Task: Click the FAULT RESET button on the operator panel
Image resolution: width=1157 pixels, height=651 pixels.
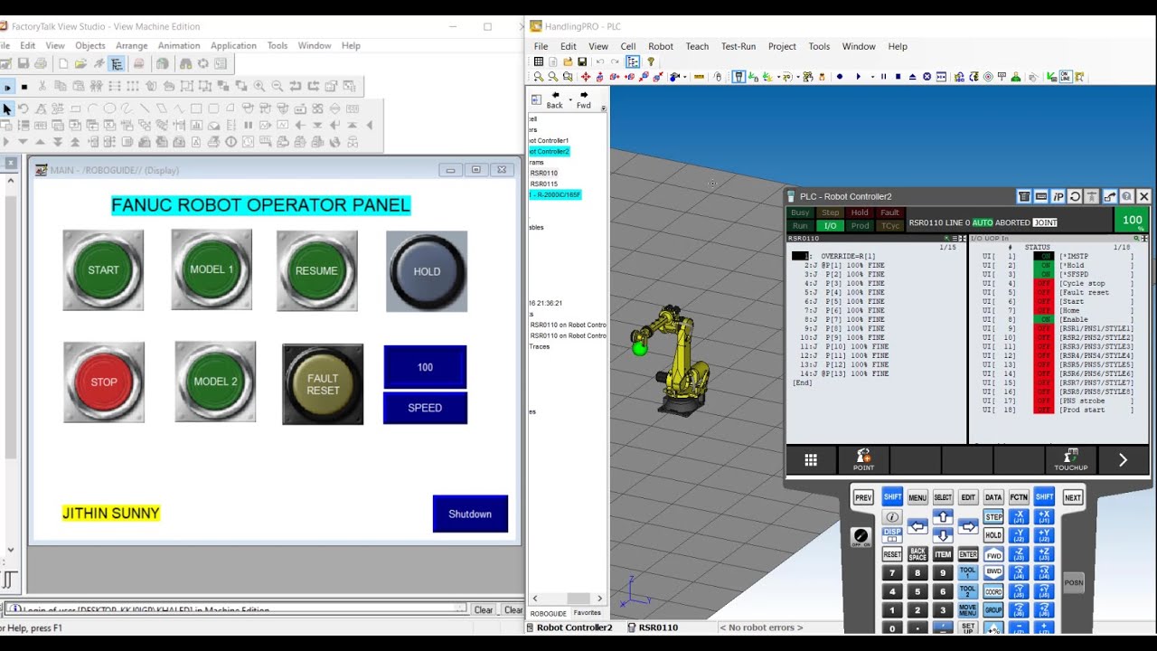Action: pos(323,384)
